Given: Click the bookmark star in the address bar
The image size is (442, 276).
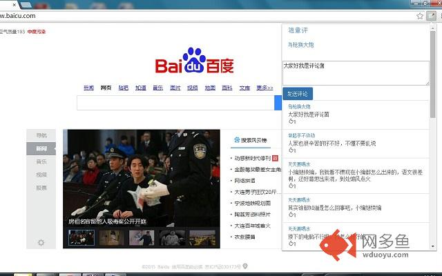Looking at the screenshot, I should click(x=420, y=16).
